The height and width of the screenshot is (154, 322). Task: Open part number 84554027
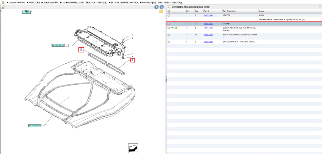(208, 24)
